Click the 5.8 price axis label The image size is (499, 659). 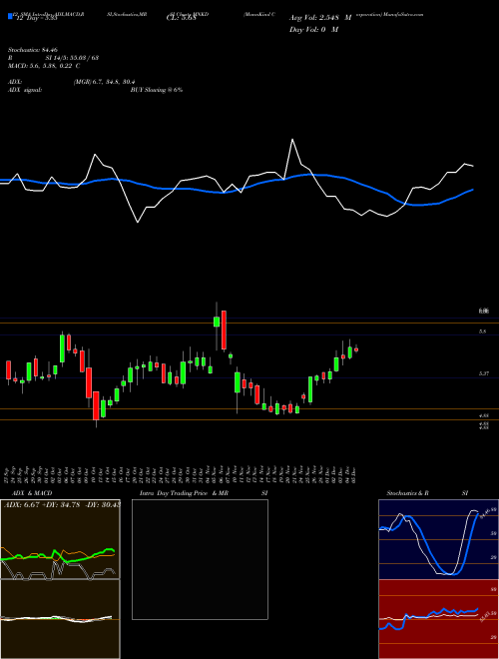pos(483,331)
